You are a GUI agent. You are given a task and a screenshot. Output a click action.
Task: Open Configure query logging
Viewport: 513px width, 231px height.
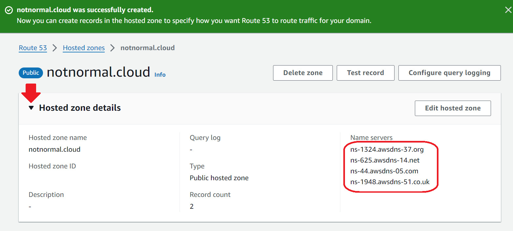tap(449, 73)
